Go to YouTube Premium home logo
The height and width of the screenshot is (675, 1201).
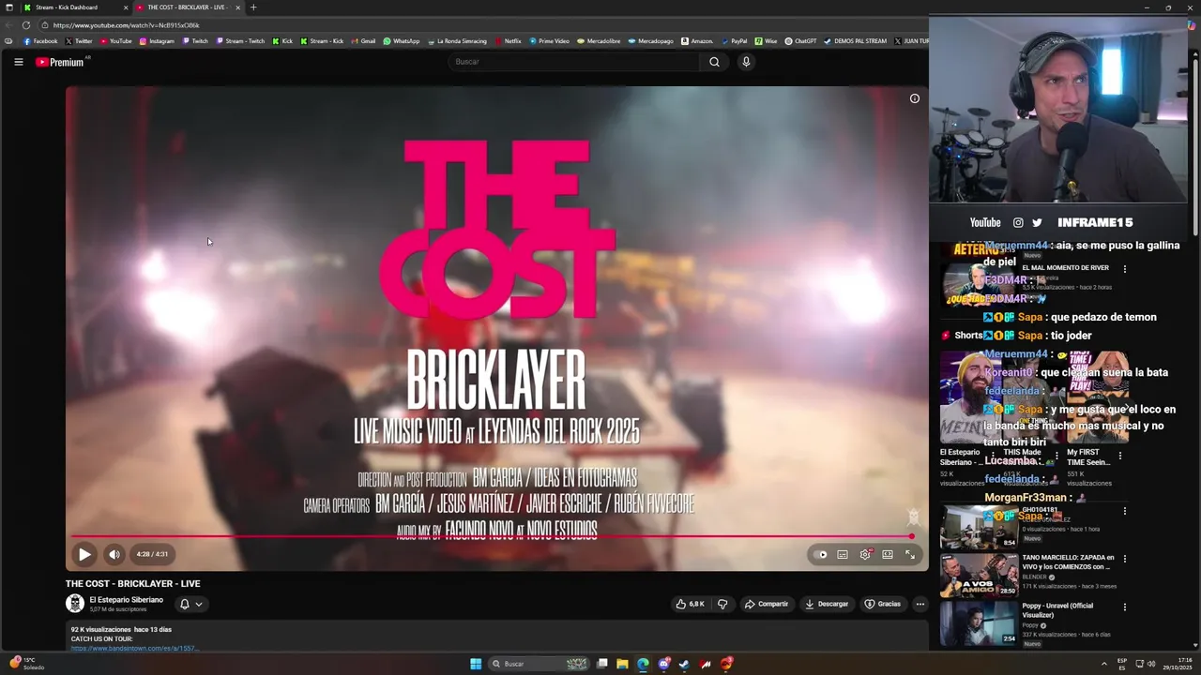tap(62, 62)
